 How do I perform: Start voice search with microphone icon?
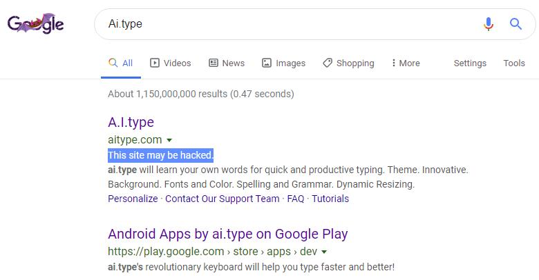[x=488, y=24]
